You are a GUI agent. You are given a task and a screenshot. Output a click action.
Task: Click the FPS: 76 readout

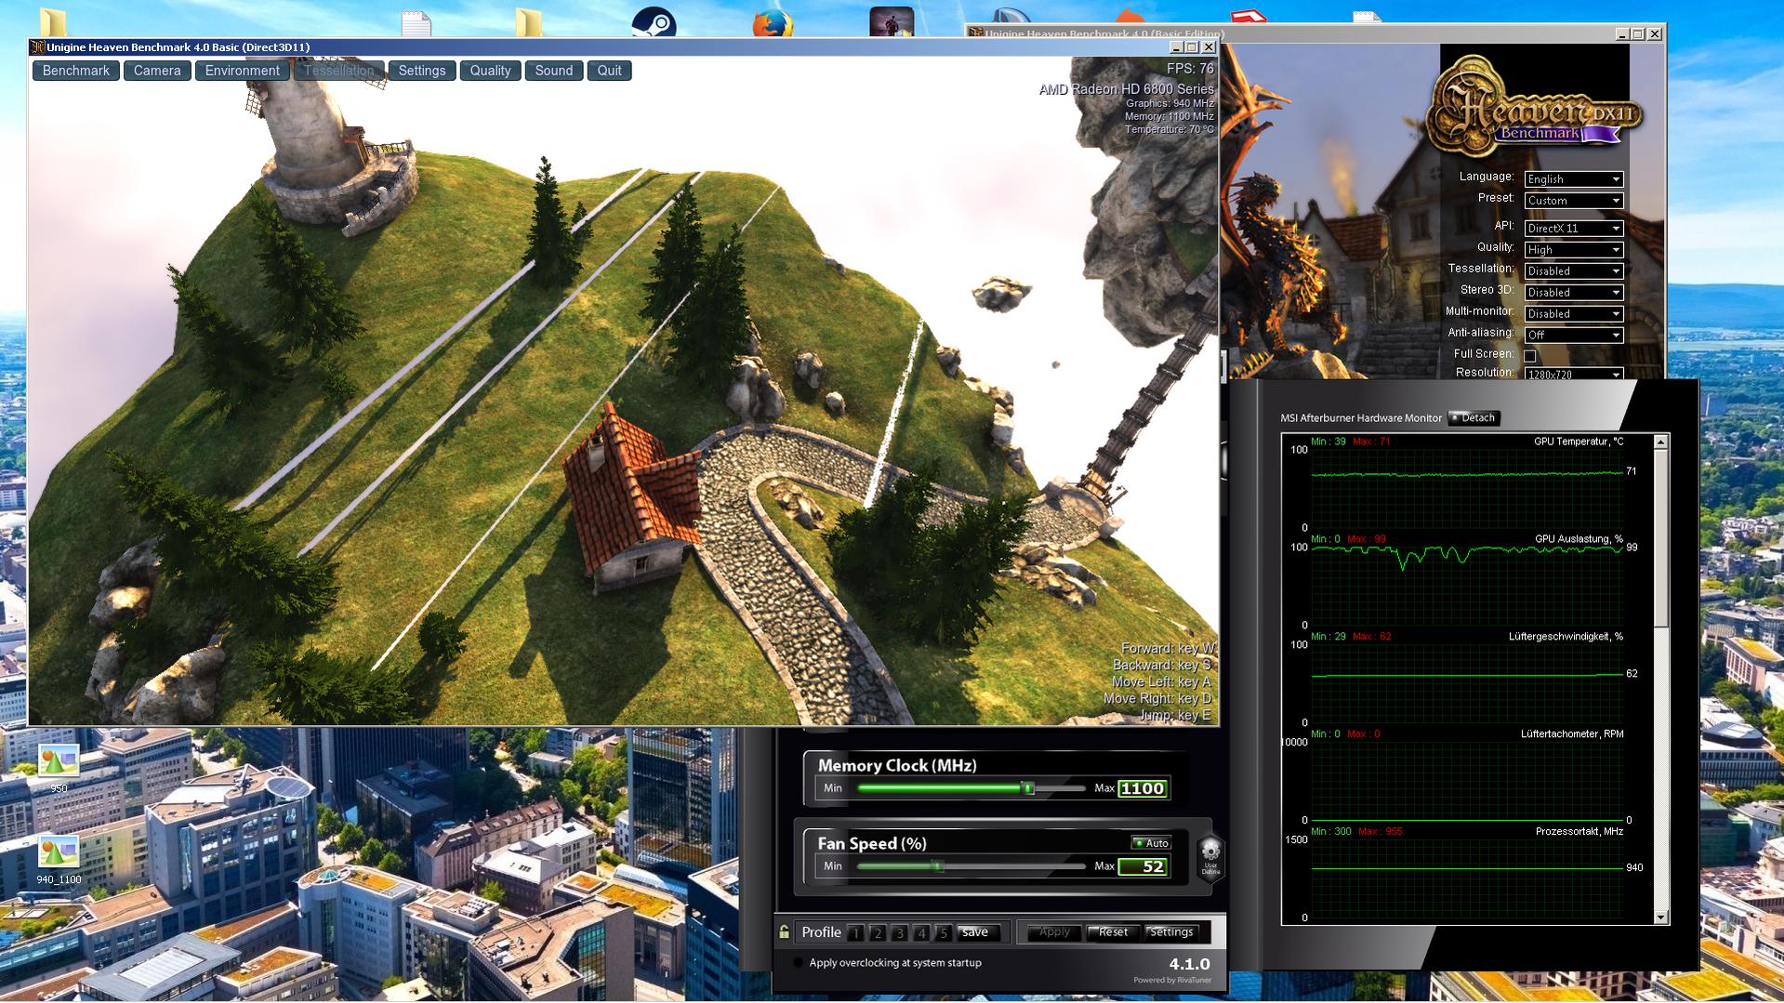[1190, 69]
